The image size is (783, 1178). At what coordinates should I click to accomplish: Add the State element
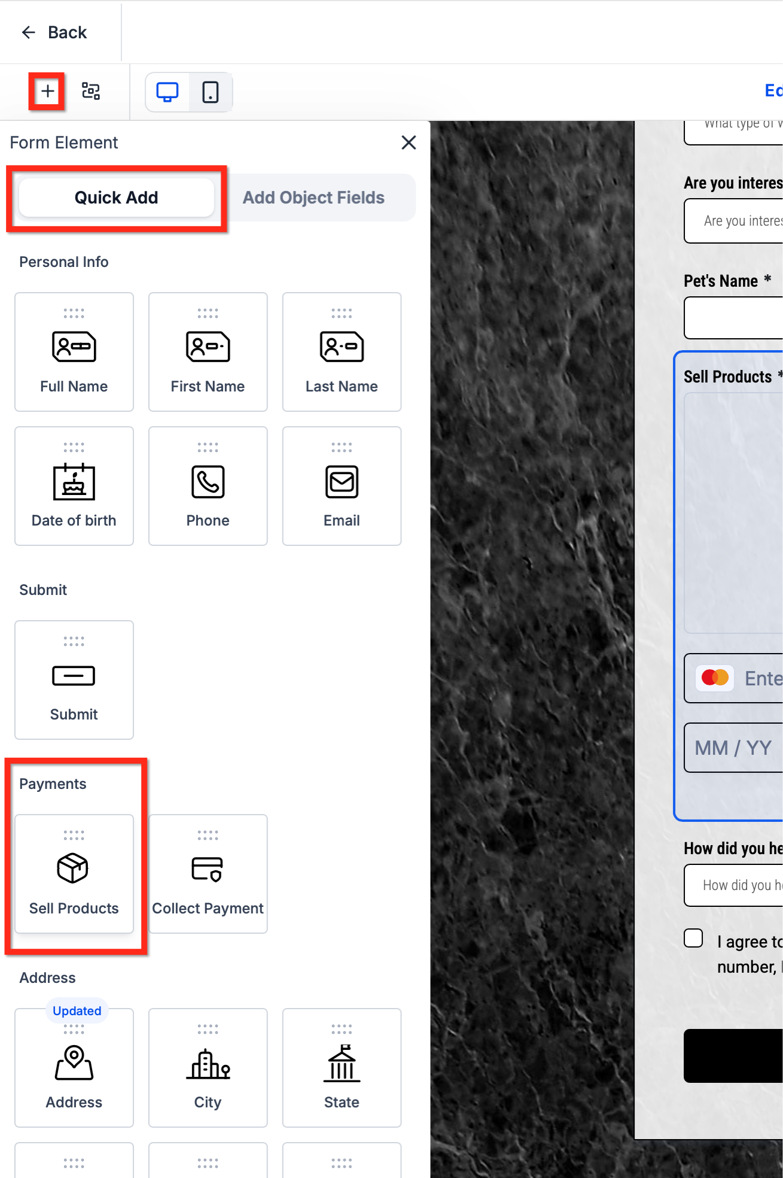342,1068
